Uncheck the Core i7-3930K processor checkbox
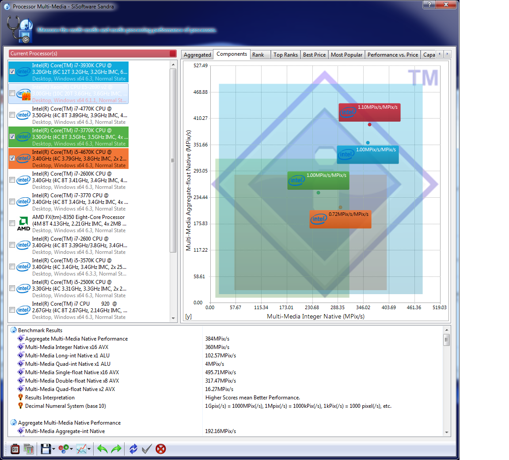 click(x=12, y=72)
